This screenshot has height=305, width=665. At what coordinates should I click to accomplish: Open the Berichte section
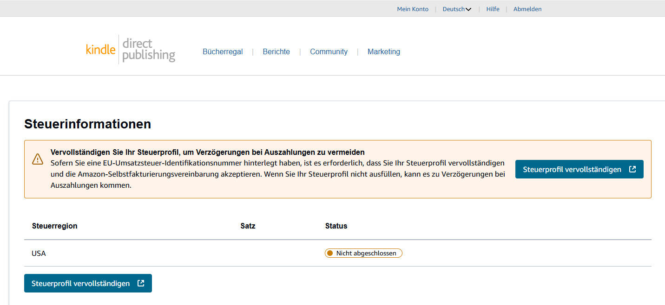click(276, 51)
